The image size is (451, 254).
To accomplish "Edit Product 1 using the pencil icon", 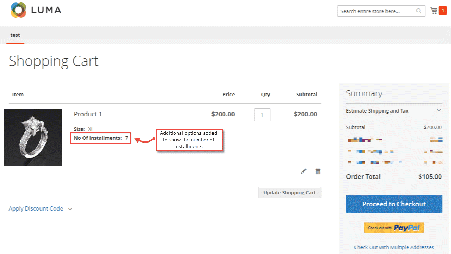I will pyautogui.click(x=303, y=171).
